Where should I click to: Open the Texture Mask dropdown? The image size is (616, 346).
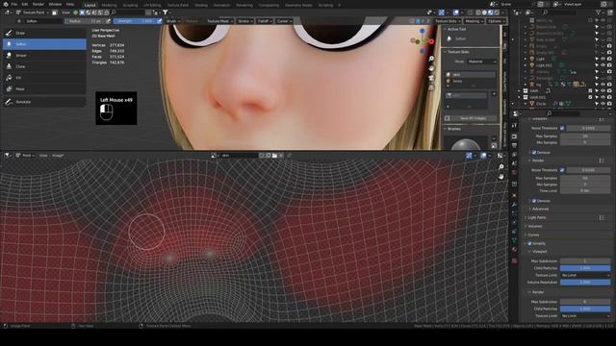coord(219,21)
